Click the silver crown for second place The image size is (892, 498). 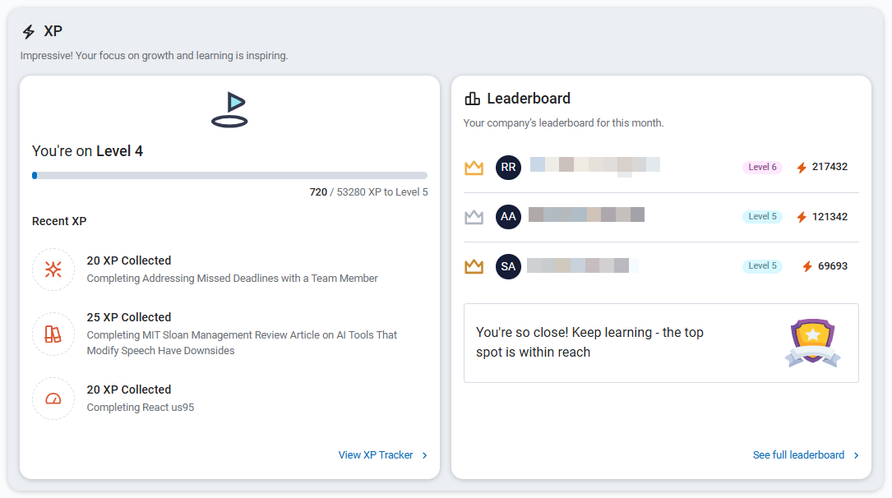(x=474, y=217)
